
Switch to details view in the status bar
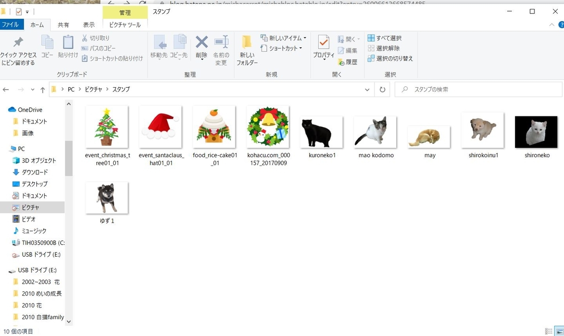click(x=548, y=331)
